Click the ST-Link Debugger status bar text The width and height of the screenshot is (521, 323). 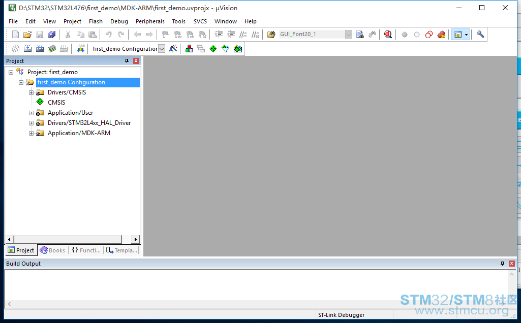pyautogui.click(x=341, y=315)
